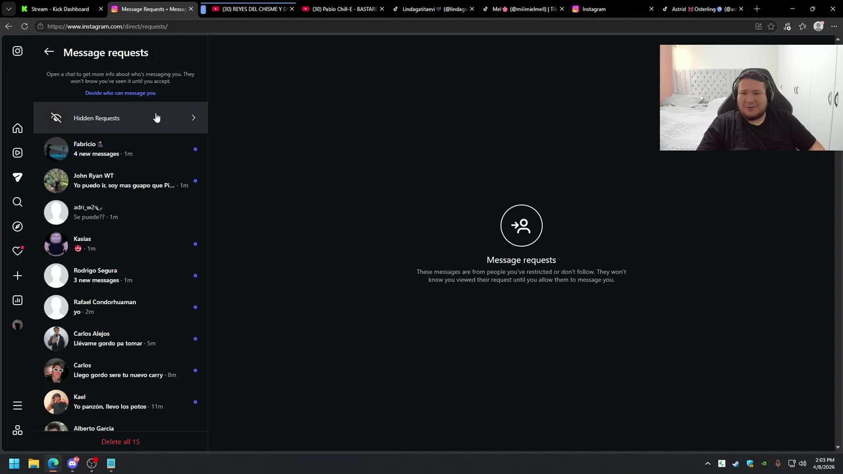Click Decide who can message you link
Viewport: 843px width, 474px height.
pyautogui.click(x=121, y=93)
